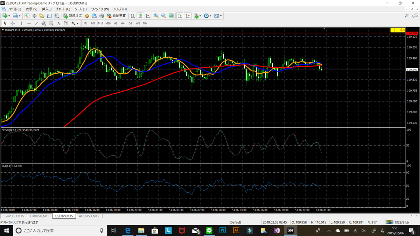
Task: Toggle the M15 timeframe button
Action: 100,23
